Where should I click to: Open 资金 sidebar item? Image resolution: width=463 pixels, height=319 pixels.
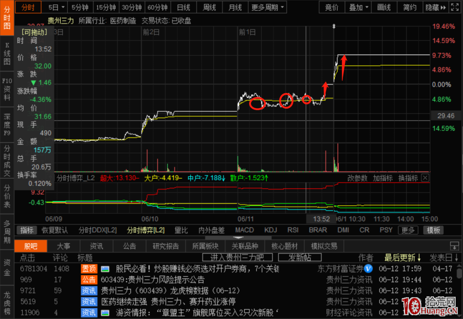tap(7, 267)
